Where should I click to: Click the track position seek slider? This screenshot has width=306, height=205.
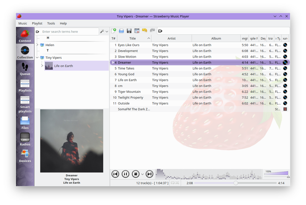[236, 183]
